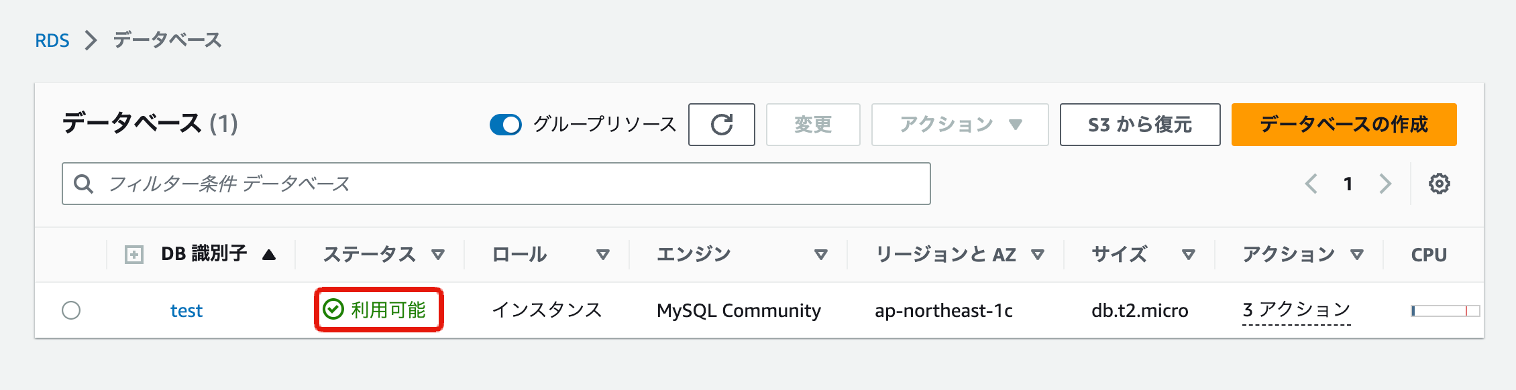
Task: Toggle the グループリソース switch
Action: point(506,125)
